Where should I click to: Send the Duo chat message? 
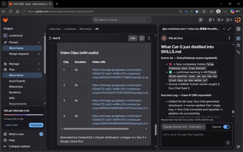pos(228,143)
